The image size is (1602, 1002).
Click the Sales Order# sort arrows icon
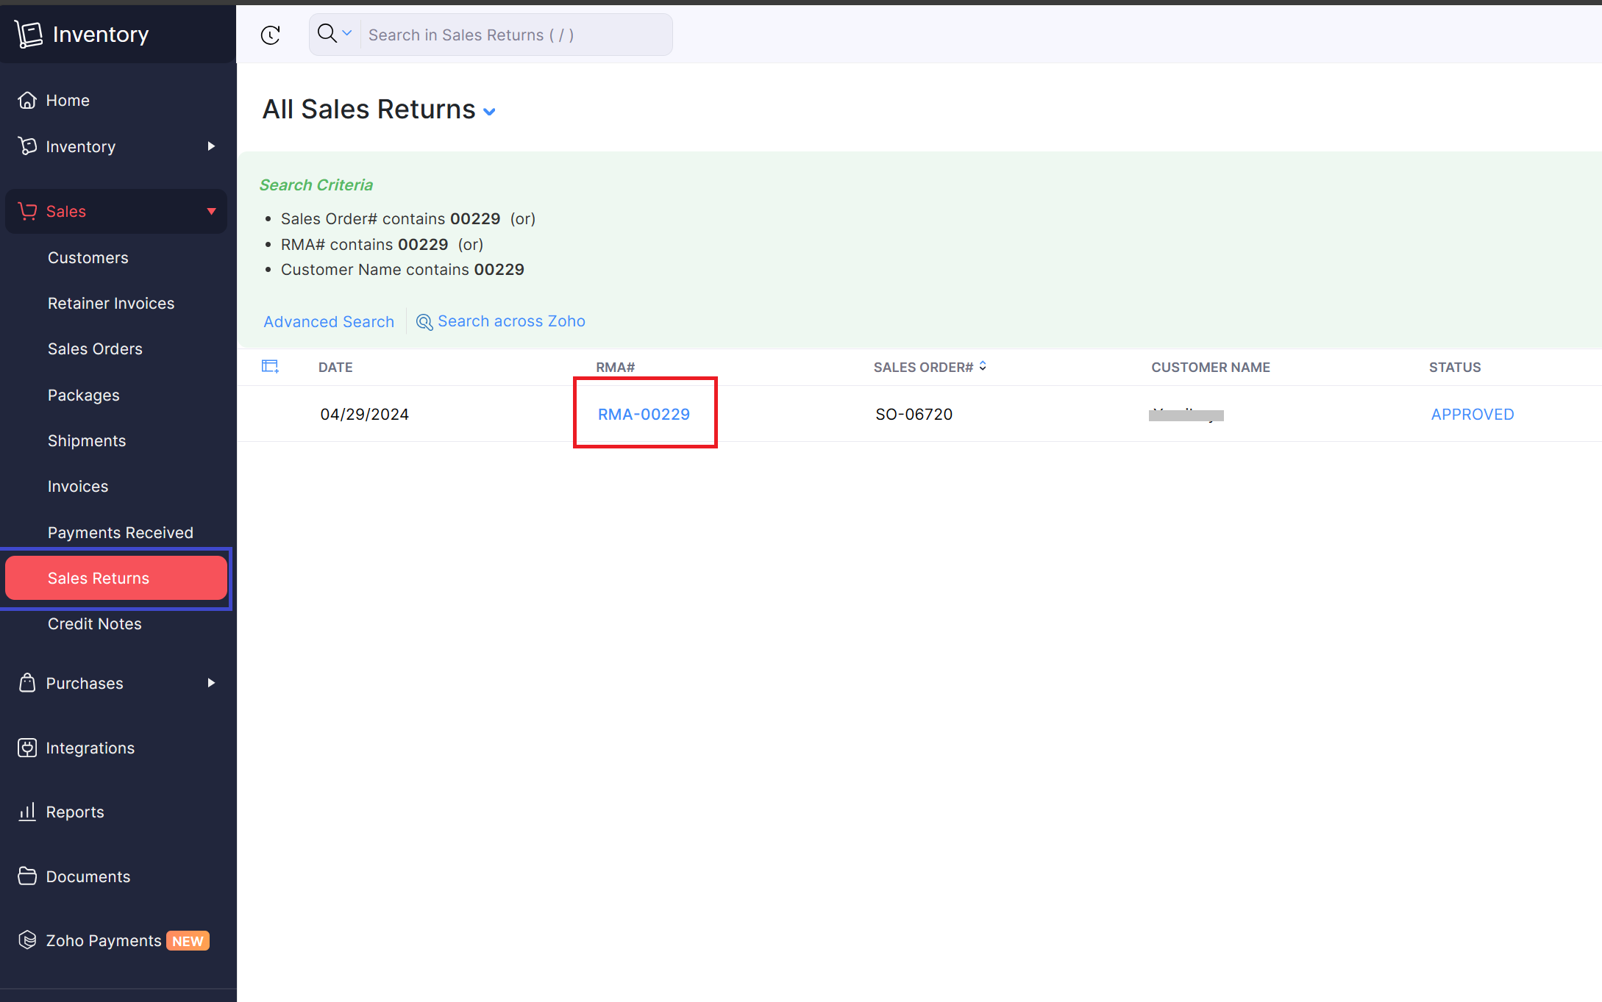[x=983, y=366]
